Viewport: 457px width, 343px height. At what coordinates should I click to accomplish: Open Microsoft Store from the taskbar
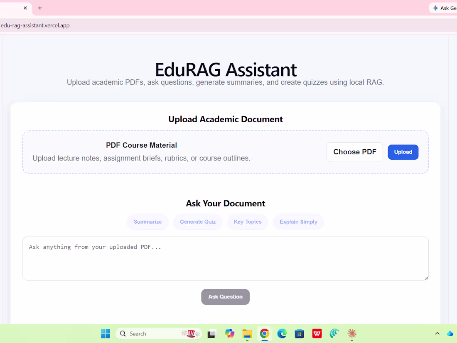pyautogui.click(x=299, y=333)
